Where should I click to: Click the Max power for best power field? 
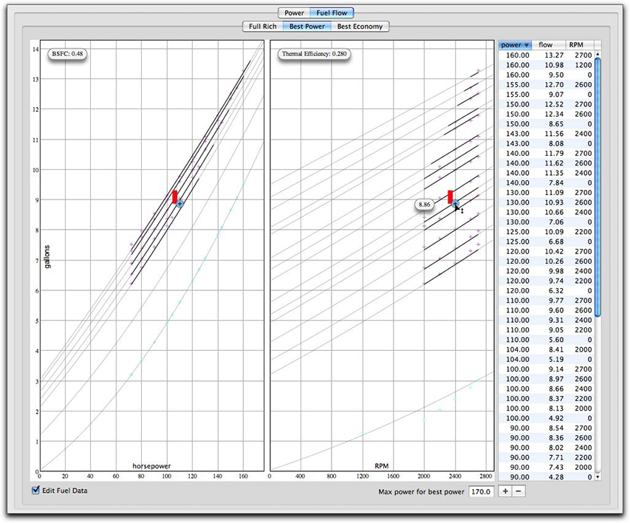pyautogui.click(x=482, y=491)
